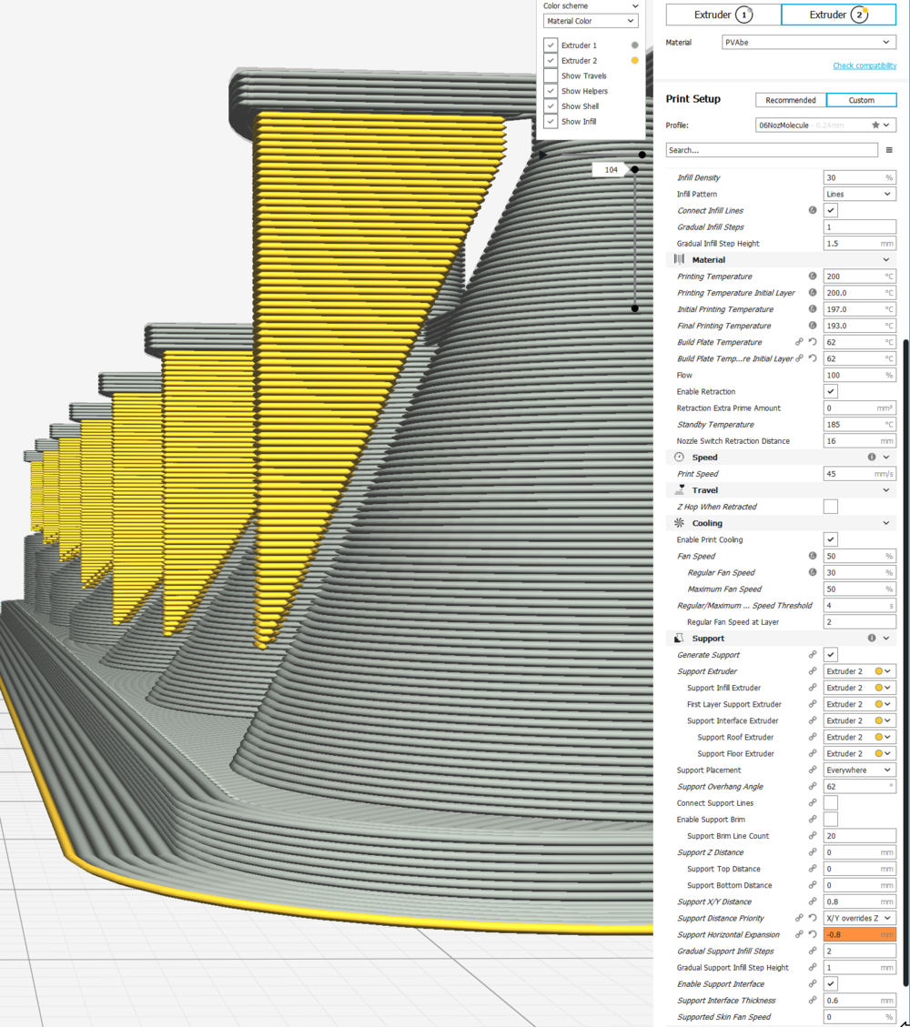
Task: Select the Recommended print setup mode
Action: click(x=791, y=100)
